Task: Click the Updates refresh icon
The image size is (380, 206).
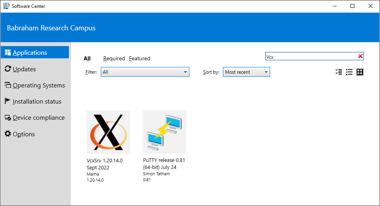Action: tap(8, 69)
